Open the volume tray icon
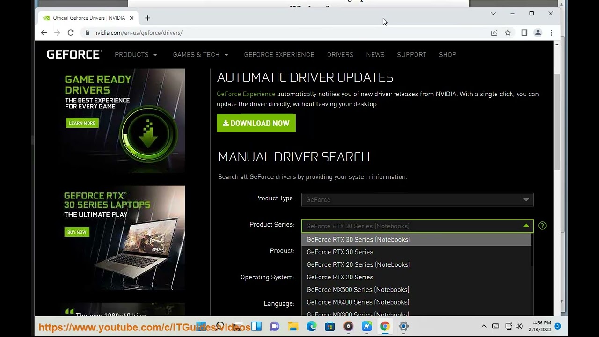 click(x=519, y=326)
